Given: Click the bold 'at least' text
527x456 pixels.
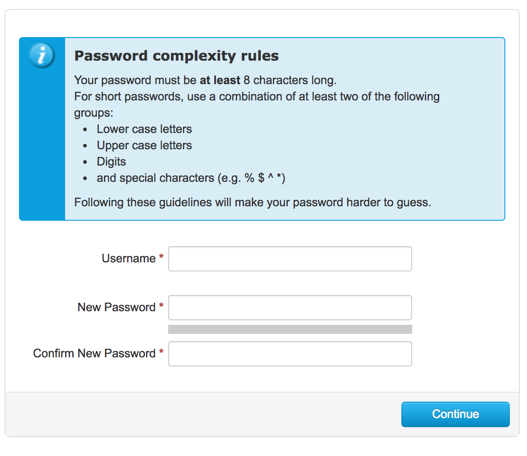Looking at the screenshot, I should coord(220,81).
